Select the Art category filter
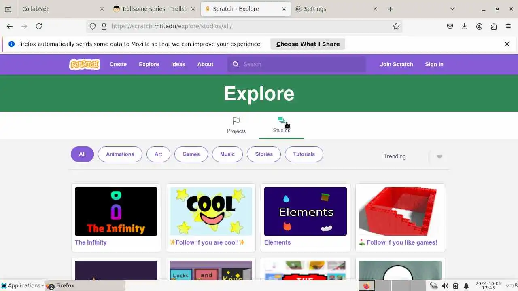Screen dimensions: 518x291 158,154
